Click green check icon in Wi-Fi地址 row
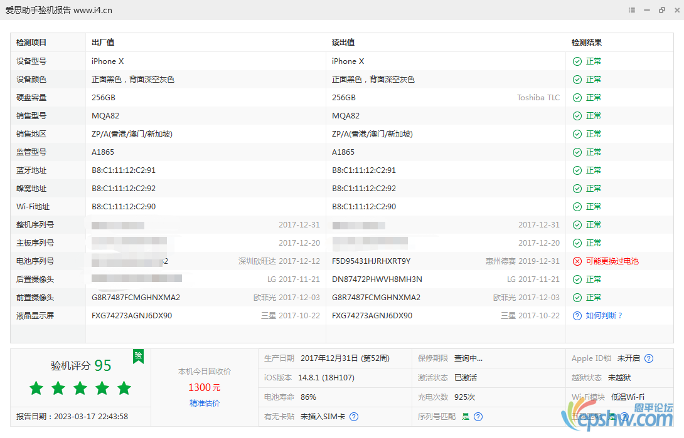684x438 pixels. click(577, 207)
